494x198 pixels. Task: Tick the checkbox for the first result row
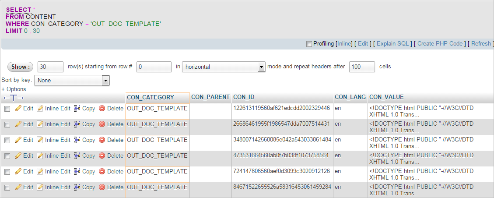point(7,109)
